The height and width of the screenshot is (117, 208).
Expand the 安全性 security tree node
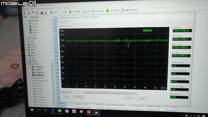point(27,55)
